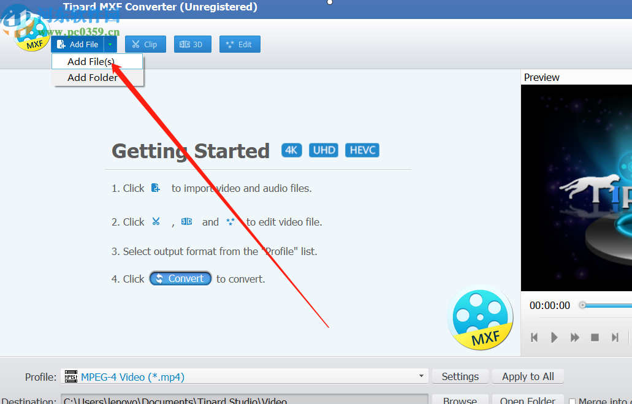Jump to previous track in preview
This screenshot has height=404, width=632.
[x=535, y=337]
